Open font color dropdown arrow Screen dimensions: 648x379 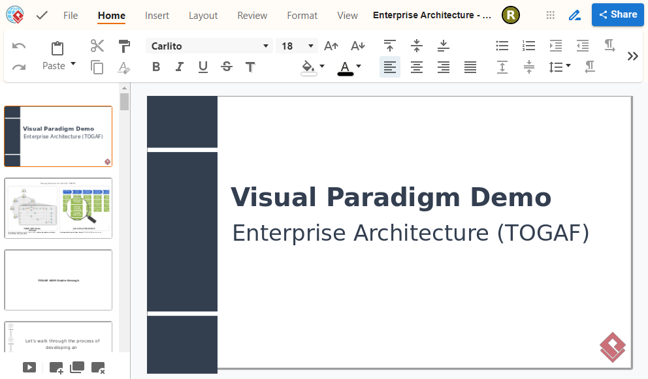pos(359,66)
